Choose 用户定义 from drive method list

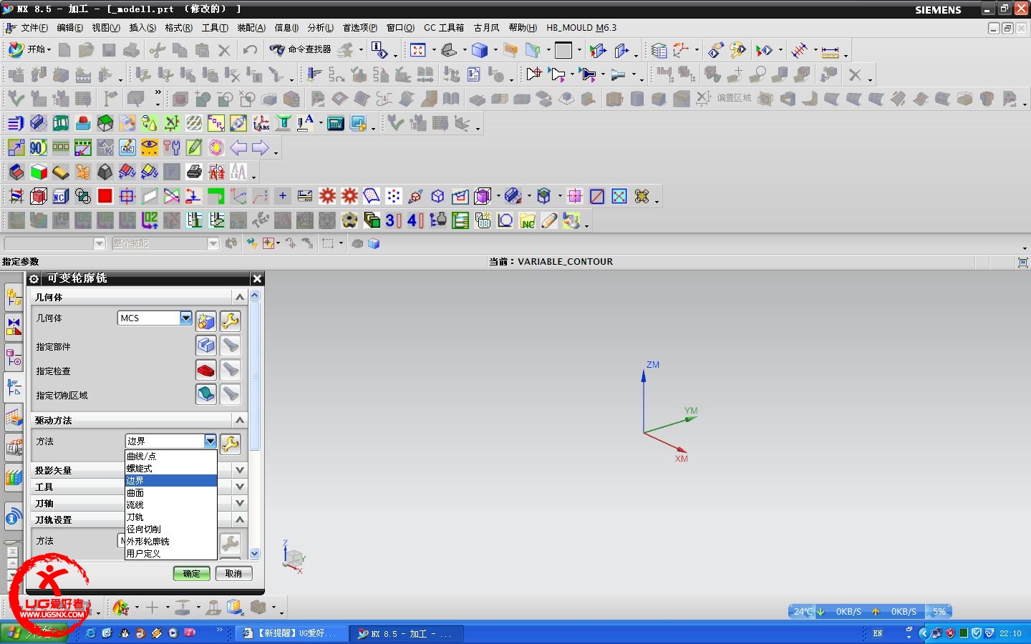pyautogui.click(x=171, y=553)
